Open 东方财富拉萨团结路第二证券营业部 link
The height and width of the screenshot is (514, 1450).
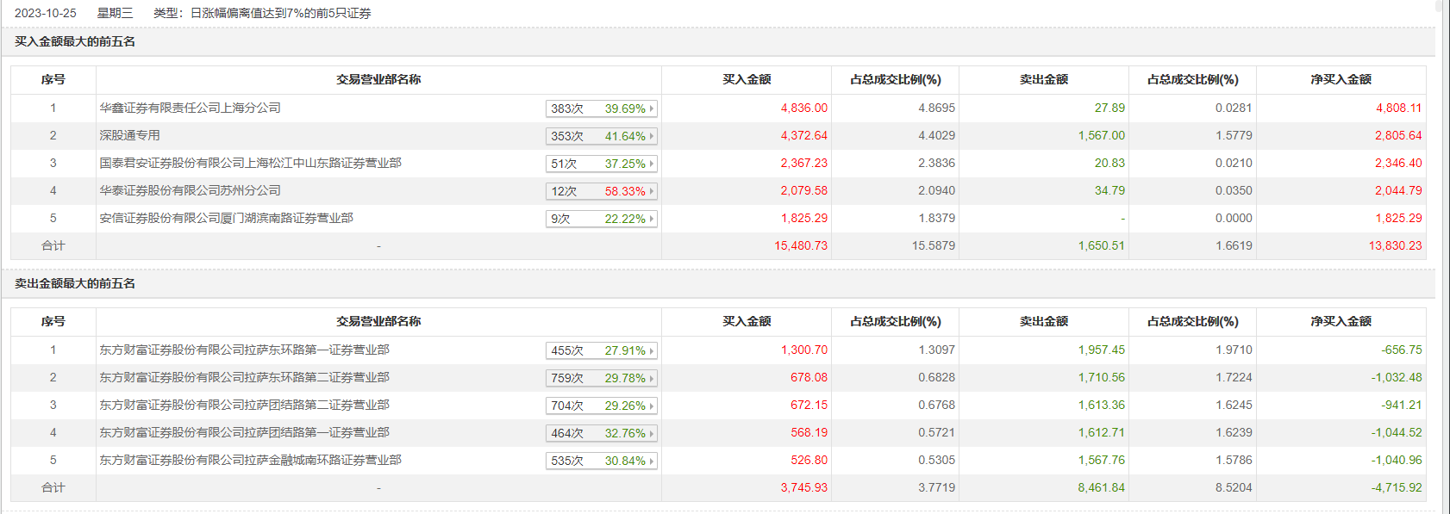(x=244, y=405)
